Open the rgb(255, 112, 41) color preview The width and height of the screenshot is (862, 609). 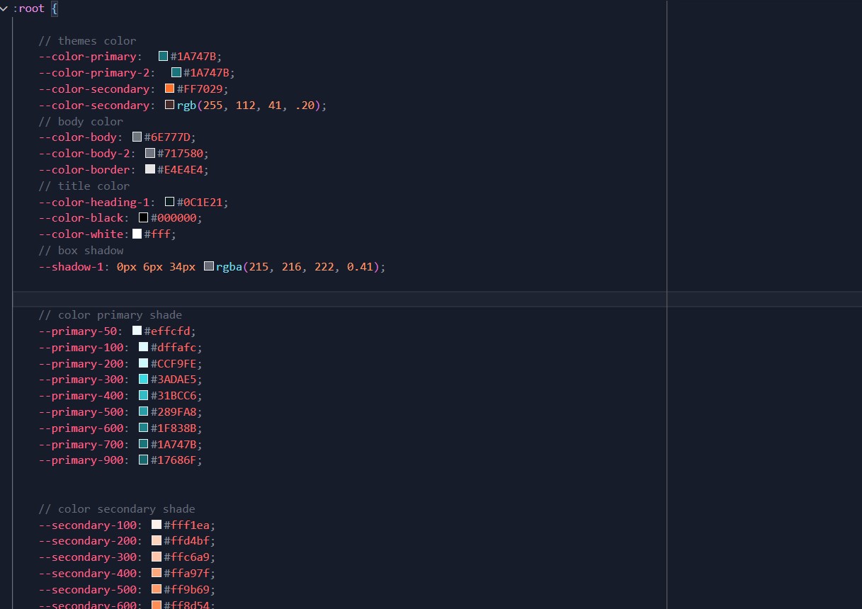coord(169,105)
